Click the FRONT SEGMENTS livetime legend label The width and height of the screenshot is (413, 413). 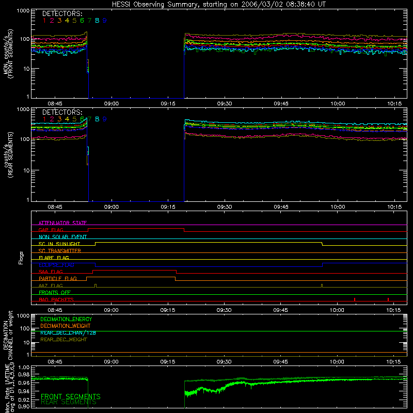click(x=71, y=396)
